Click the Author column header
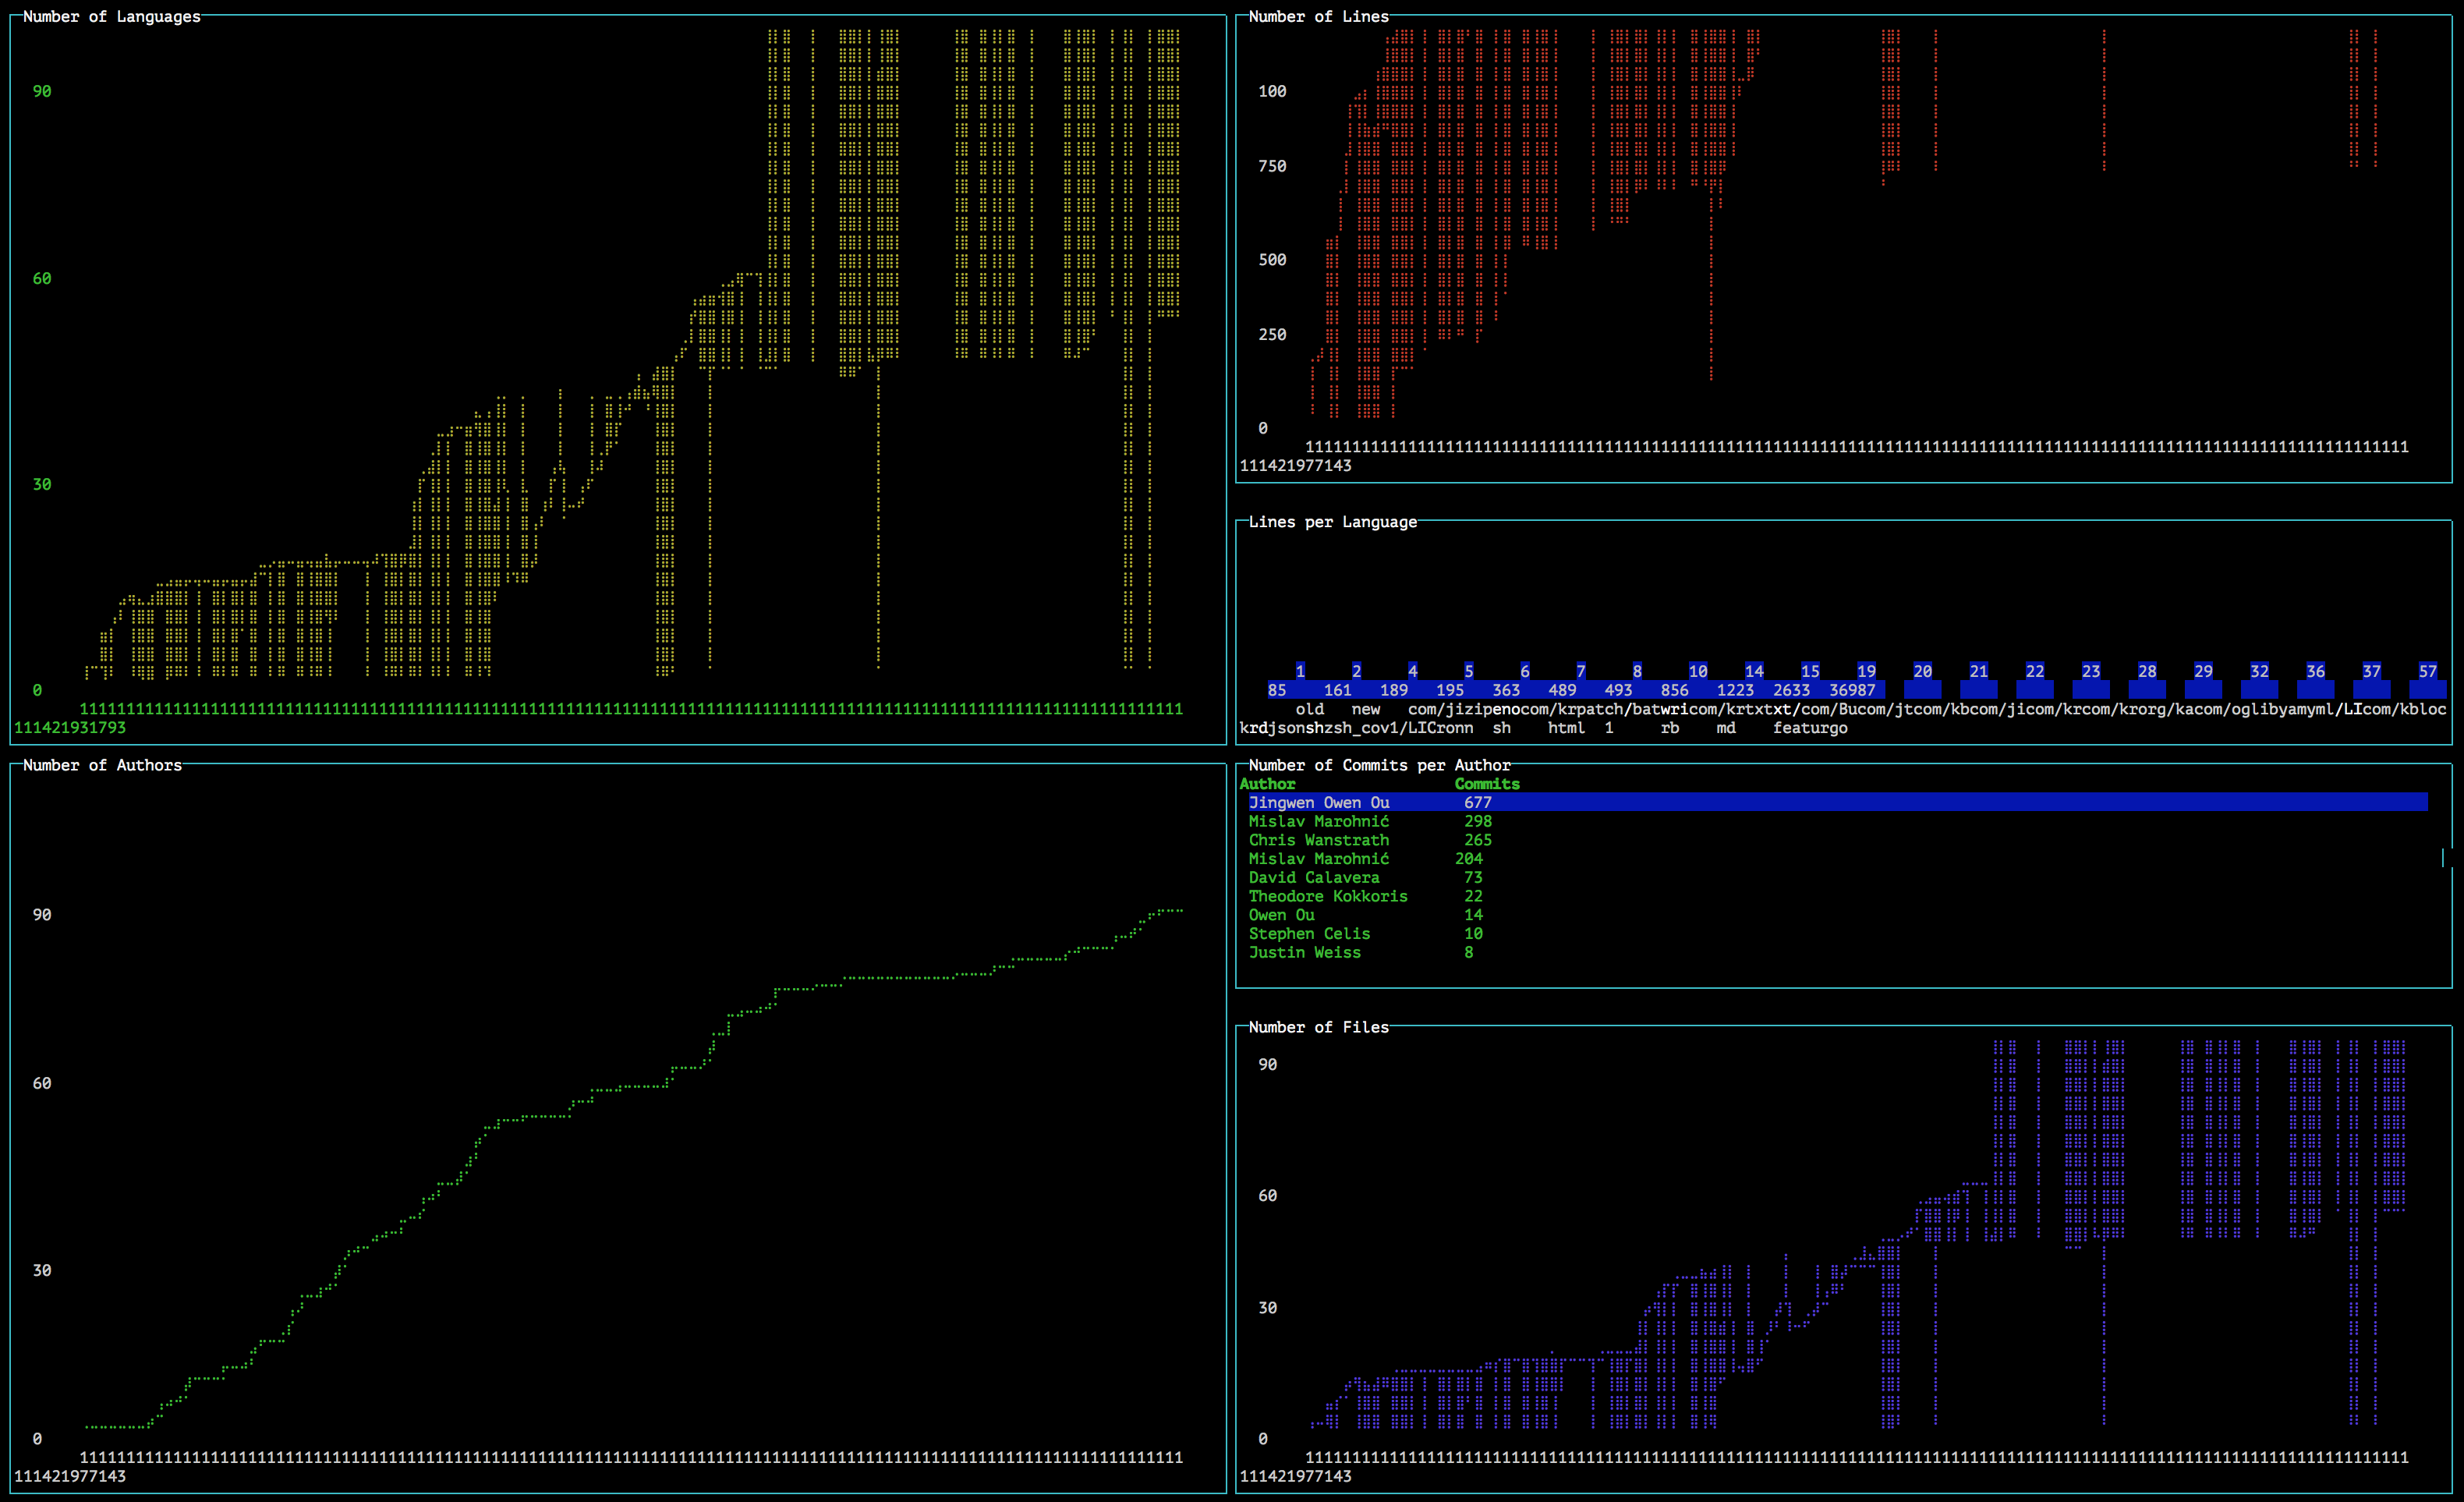Screen dimensions: 2464x1502 click(1267, 784)
